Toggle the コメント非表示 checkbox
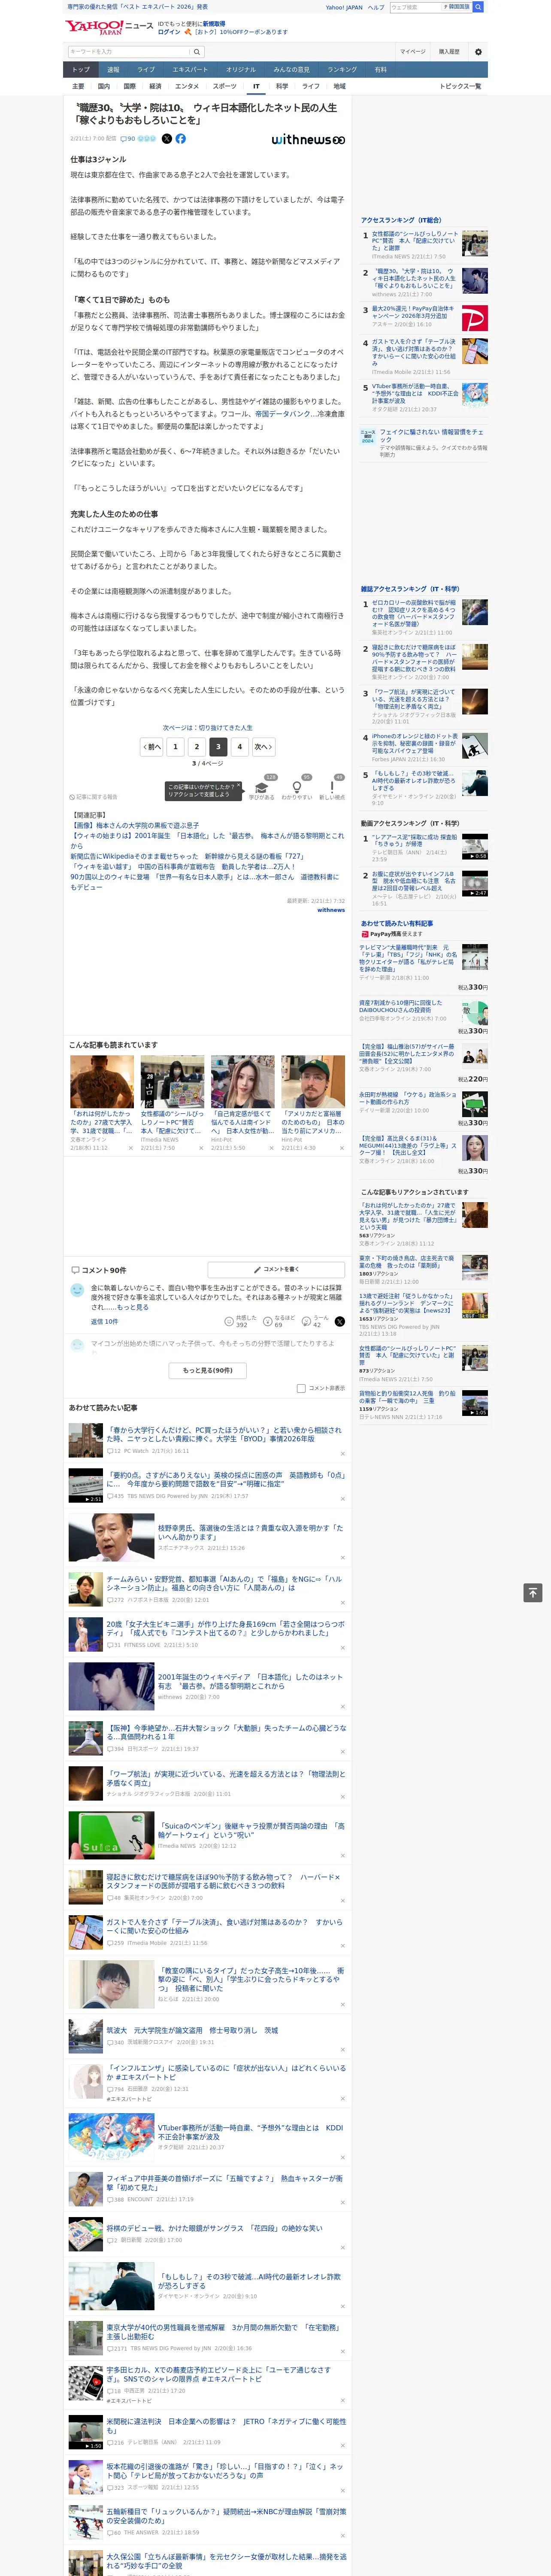This screenshot has width=551, height=2576. pyautogui.click(x=301, y=1388)
